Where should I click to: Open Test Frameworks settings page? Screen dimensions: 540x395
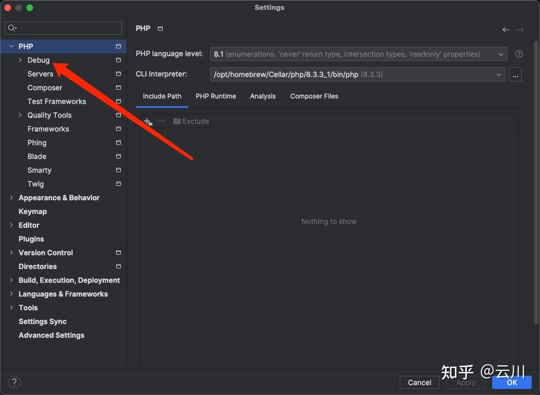point(57,101)
